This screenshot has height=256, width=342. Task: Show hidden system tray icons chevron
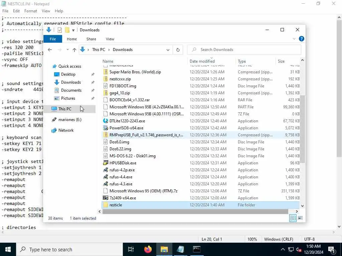click(283, 249)
